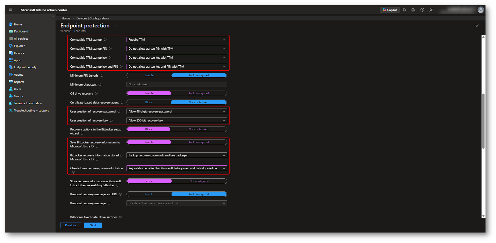Open Devices in the sidebar

pos(19,53)
